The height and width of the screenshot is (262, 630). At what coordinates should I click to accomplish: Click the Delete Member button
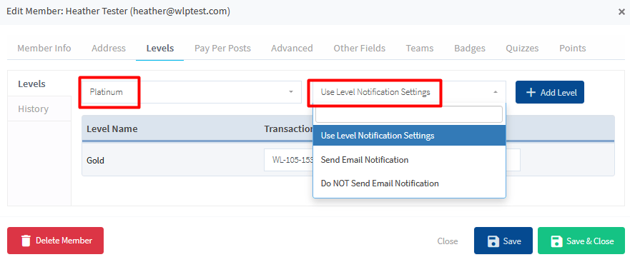(x=56, y=241)
